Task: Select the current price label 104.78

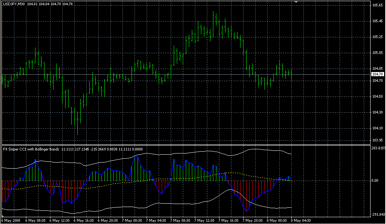Action: pyautogui.click(x=377, y=74)
